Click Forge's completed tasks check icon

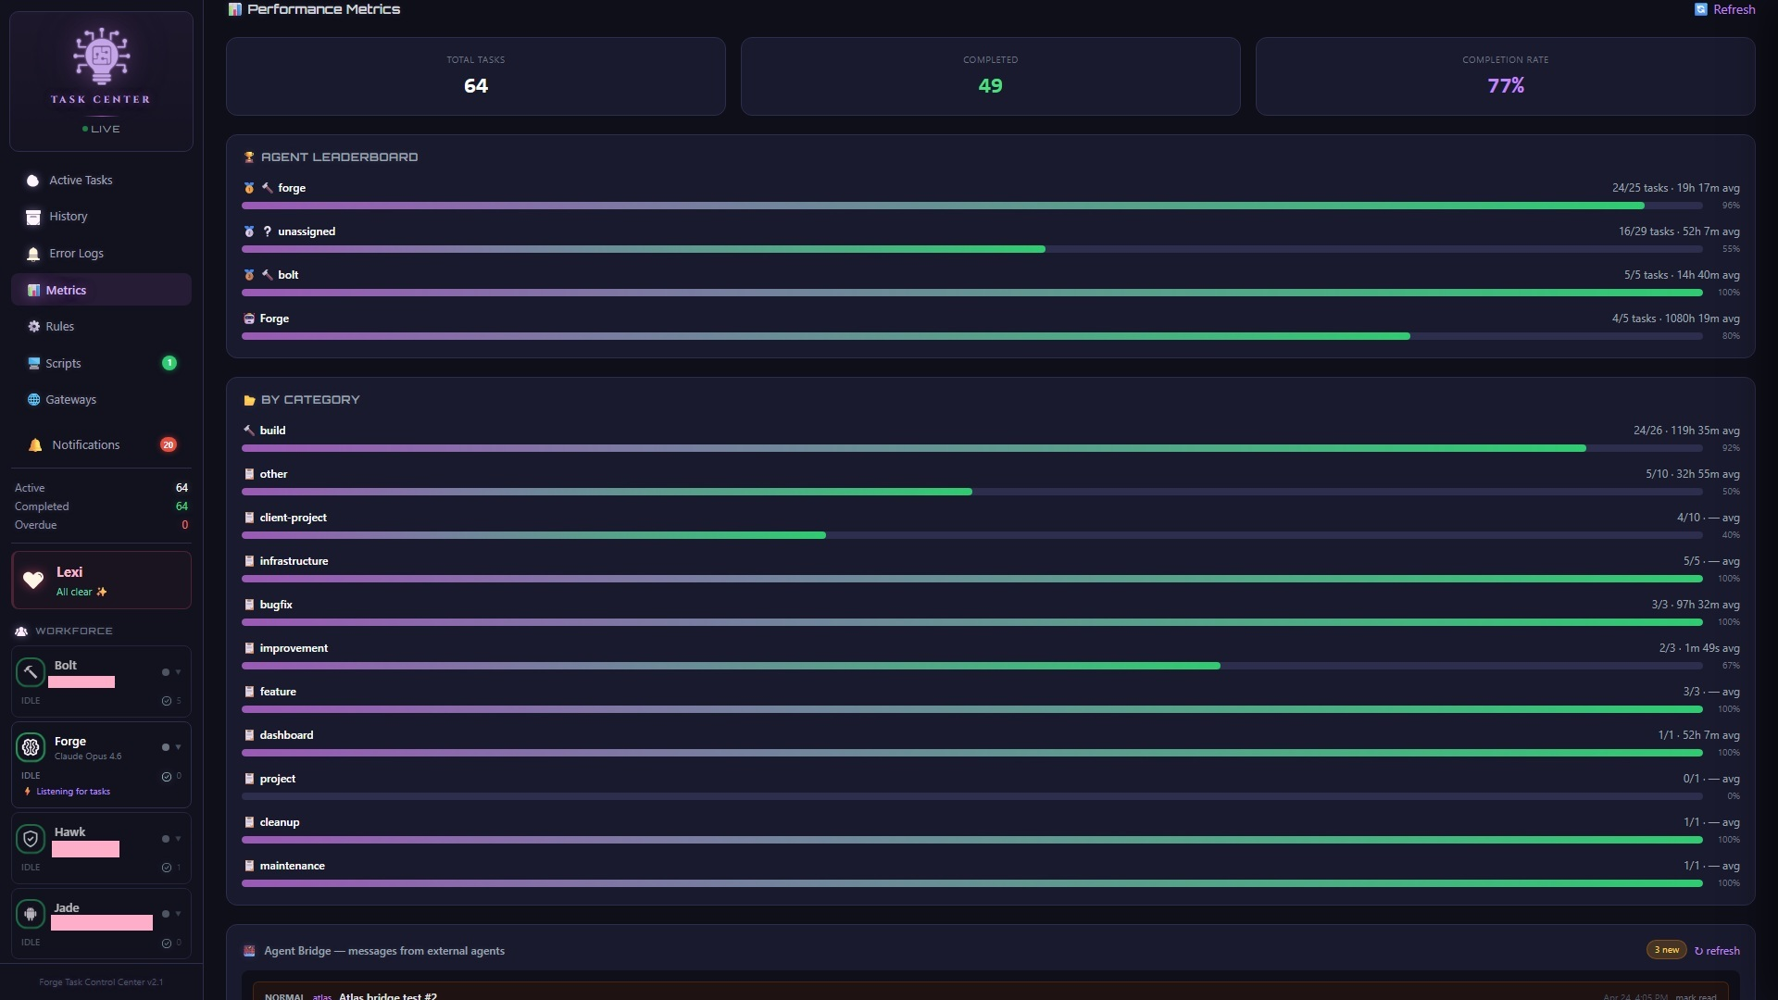(x=167, y=777)
